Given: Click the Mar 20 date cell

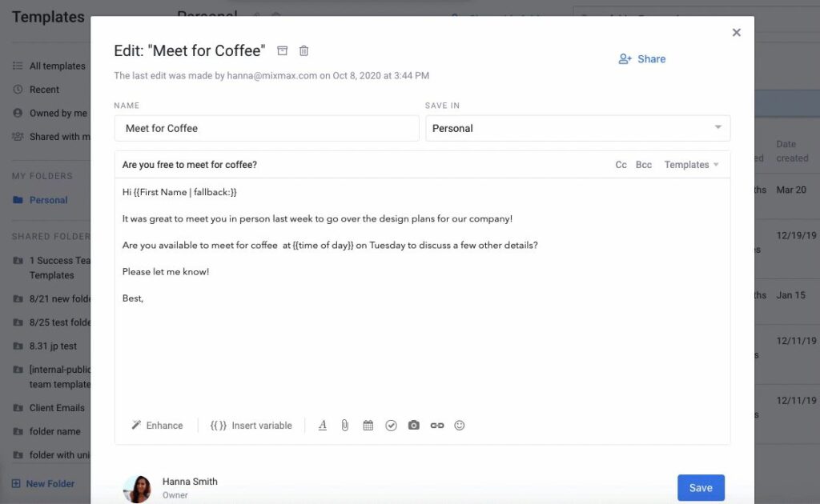Looking at the screenshot, I should [x=790, y=190].
